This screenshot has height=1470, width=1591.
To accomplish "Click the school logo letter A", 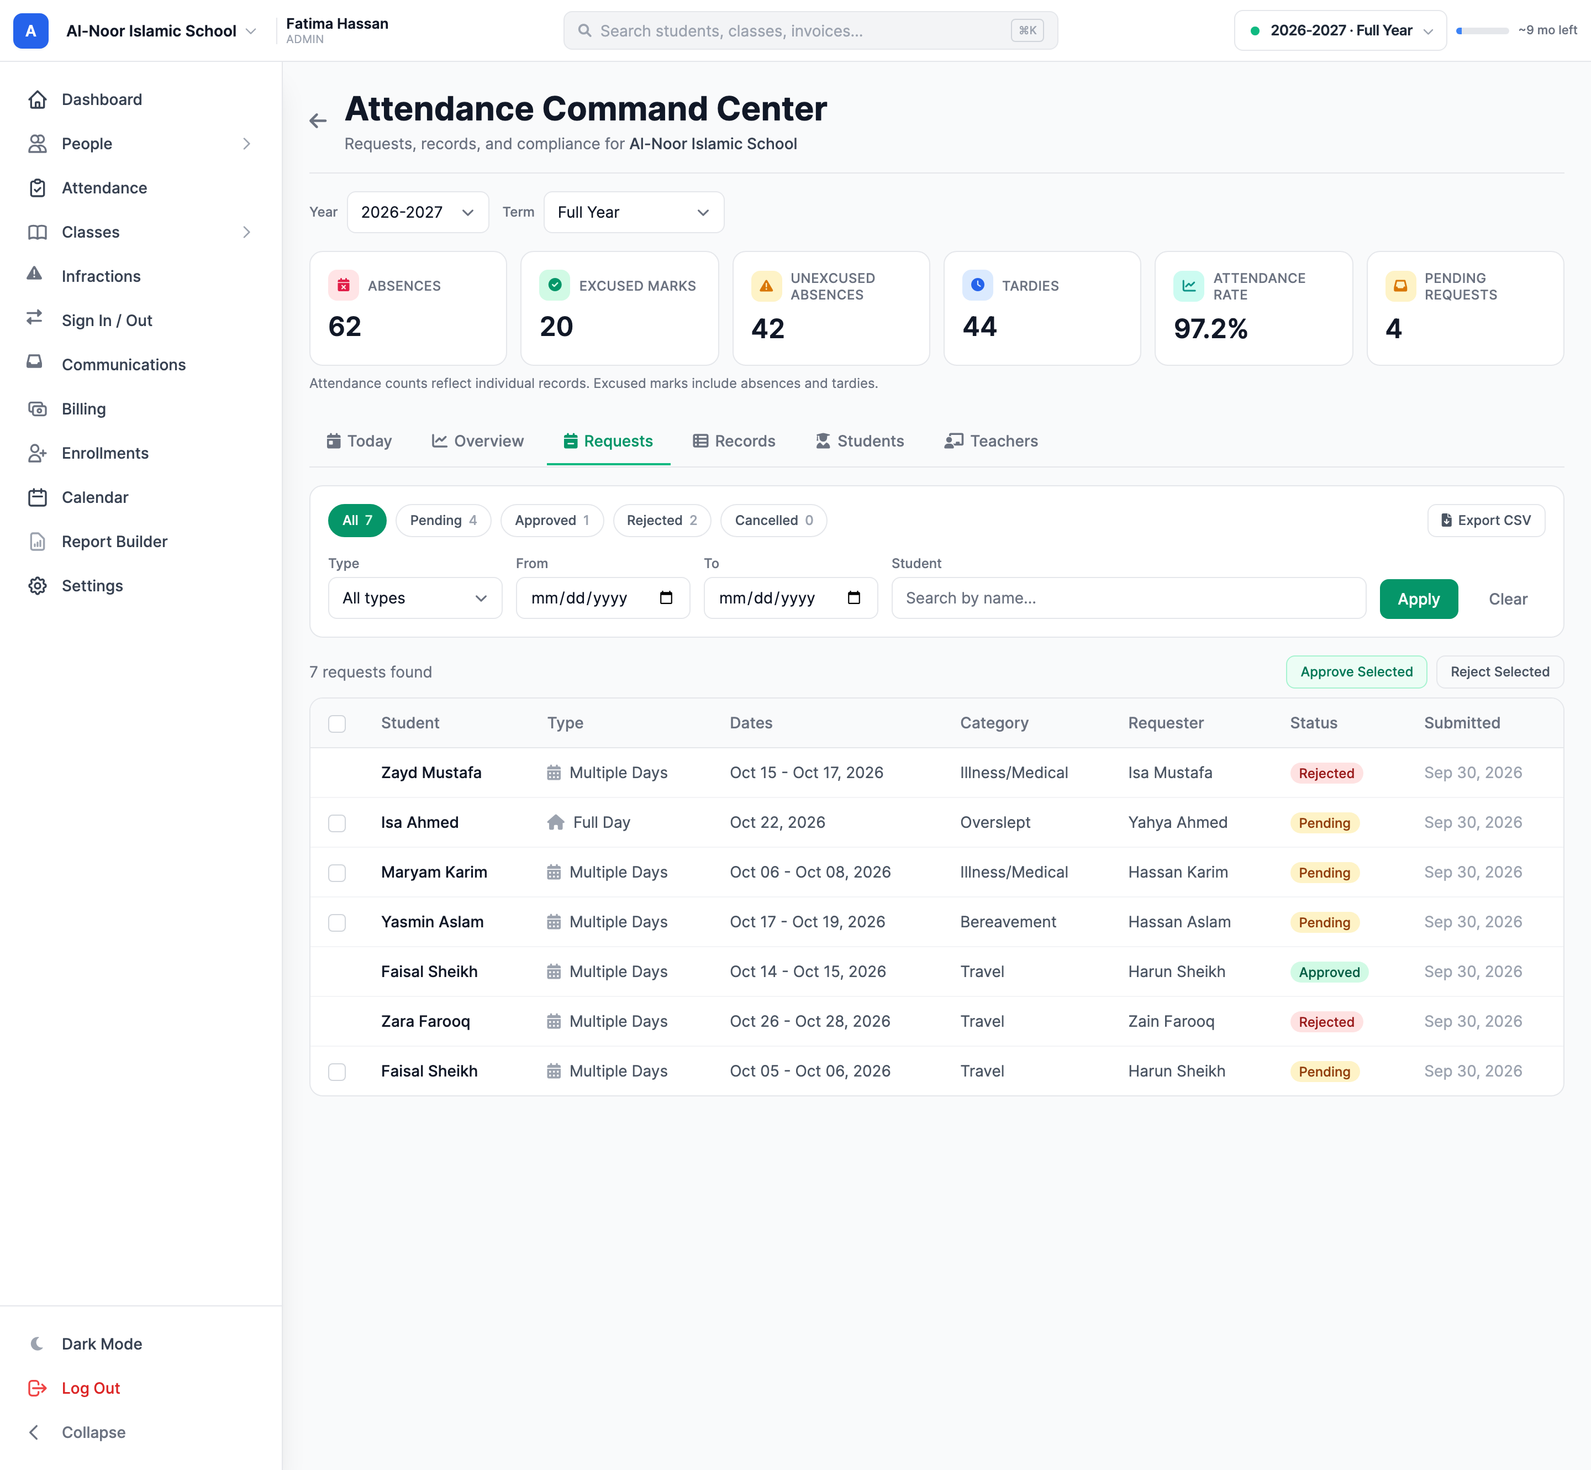I will [31, 31].
